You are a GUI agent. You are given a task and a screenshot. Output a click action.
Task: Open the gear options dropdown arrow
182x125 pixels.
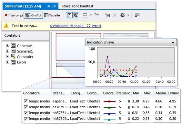pos(128,15)
